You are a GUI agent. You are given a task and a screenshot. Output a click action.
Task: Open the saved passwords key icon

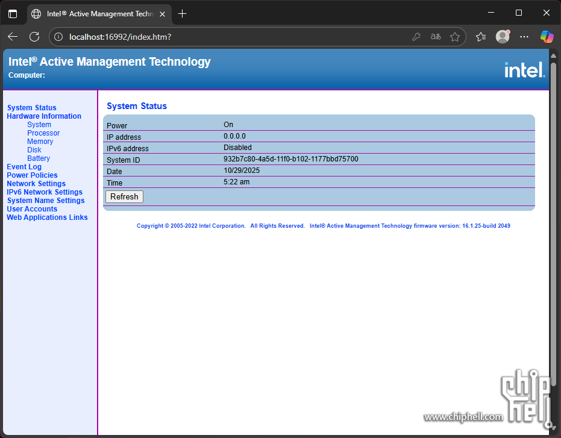(416, 37)
